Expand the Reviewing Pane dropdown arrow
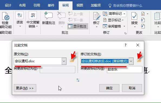The width and height of the screenshot is (161, 103). tap(124, 26)
